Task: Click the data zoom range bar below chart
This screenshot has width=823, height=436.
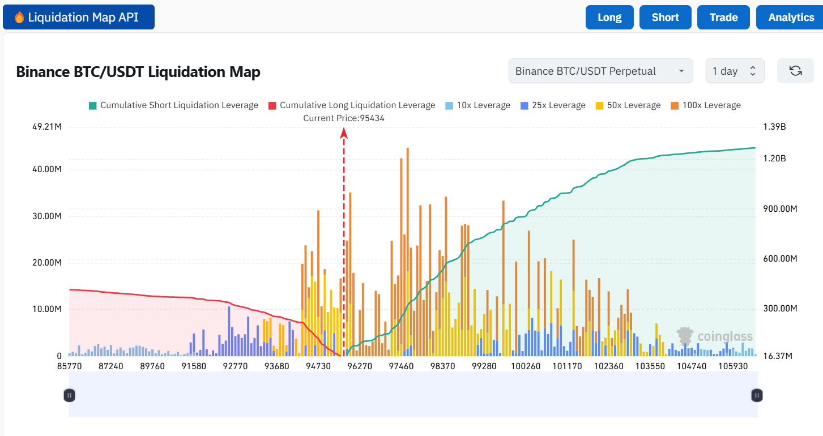Action: [x=413, y=395]
